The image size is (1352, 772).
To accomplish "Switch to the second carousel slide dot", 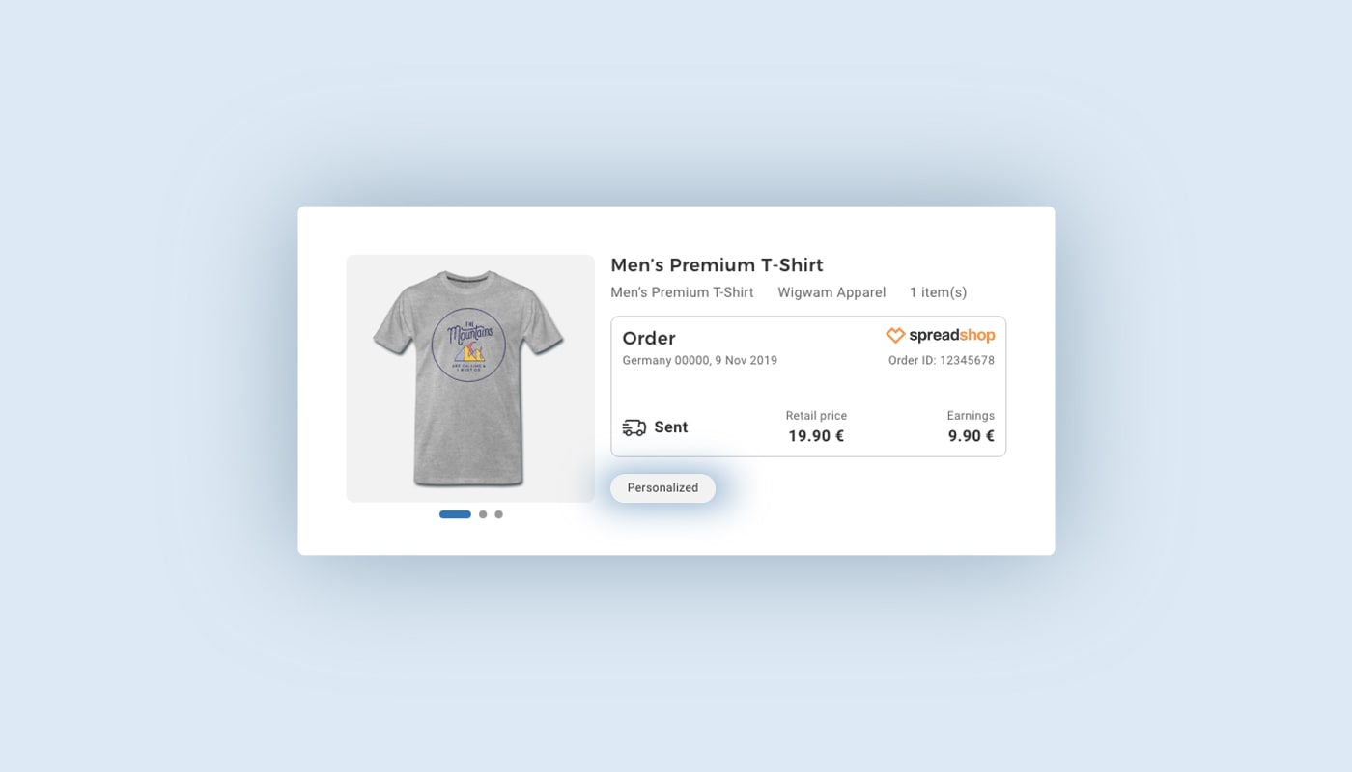I will (483, 514).
